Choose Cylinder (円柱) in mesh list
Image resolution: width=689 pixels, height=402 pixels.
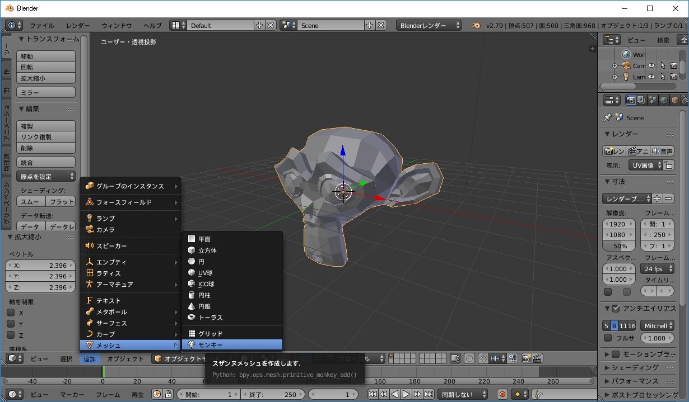[232, 295]
